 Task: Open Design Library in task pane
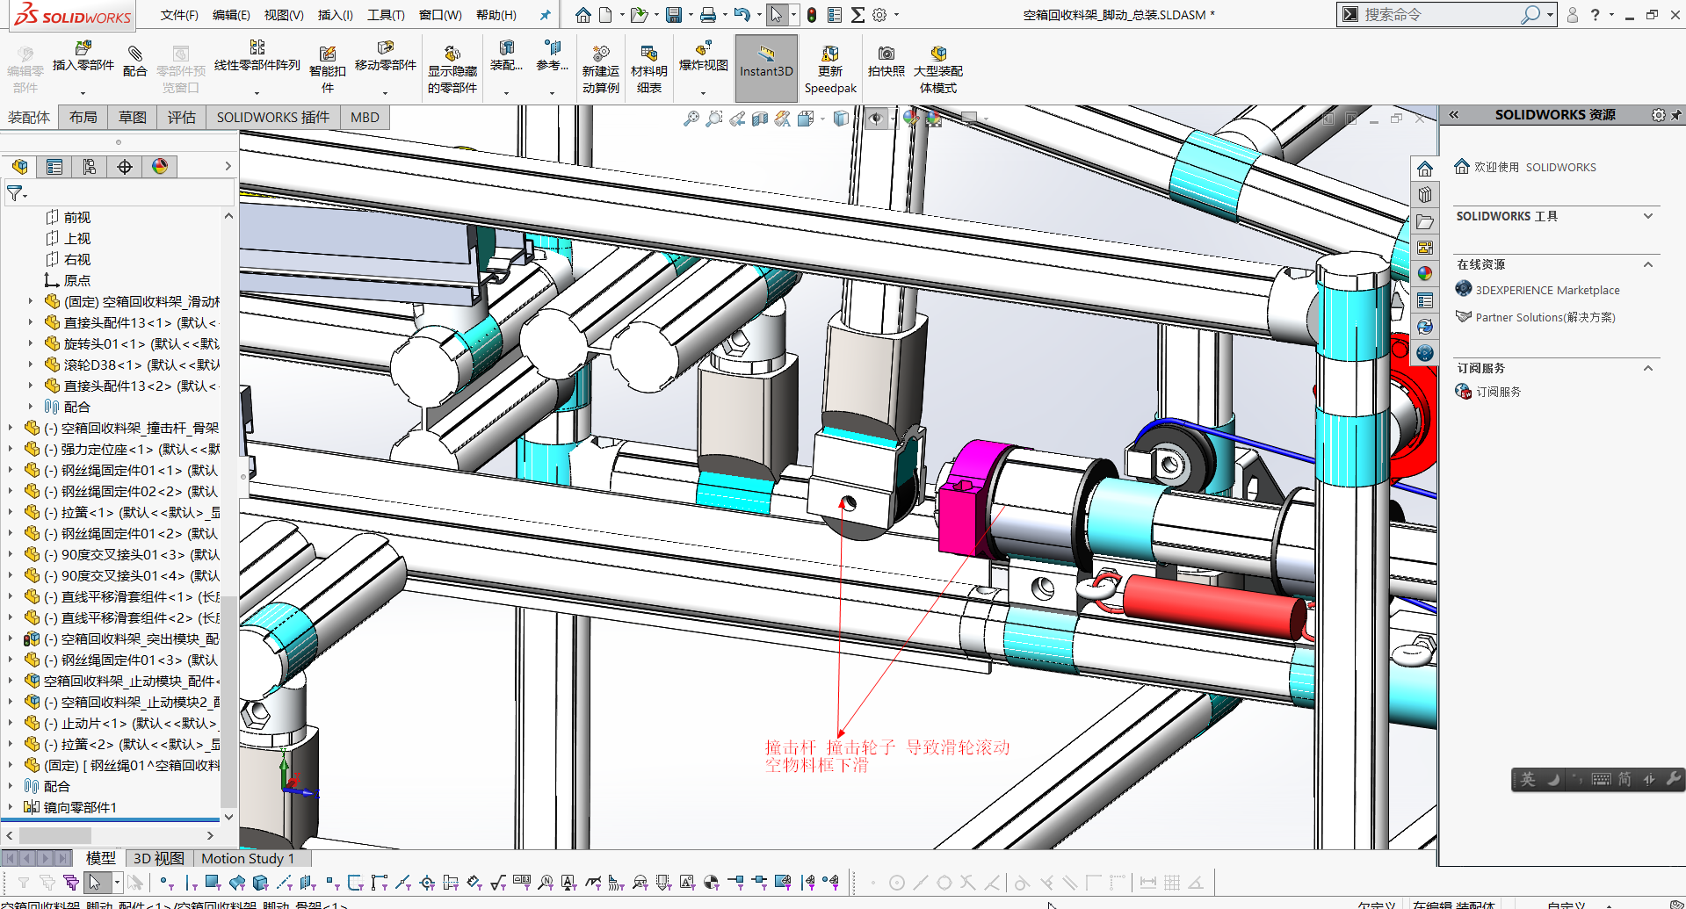(1425, 195)
